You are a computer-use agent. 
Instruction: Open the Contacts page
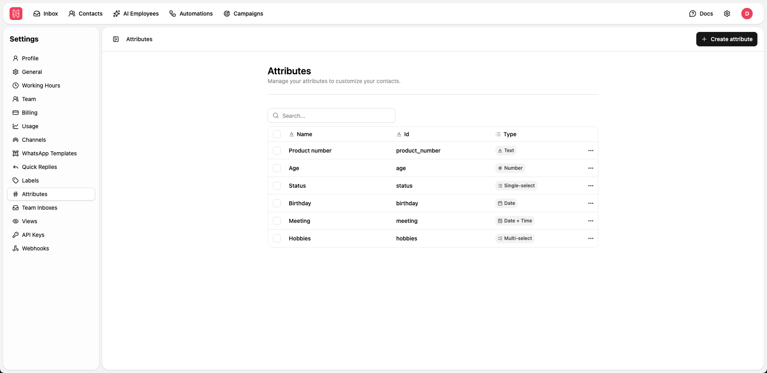pos(85,14)
